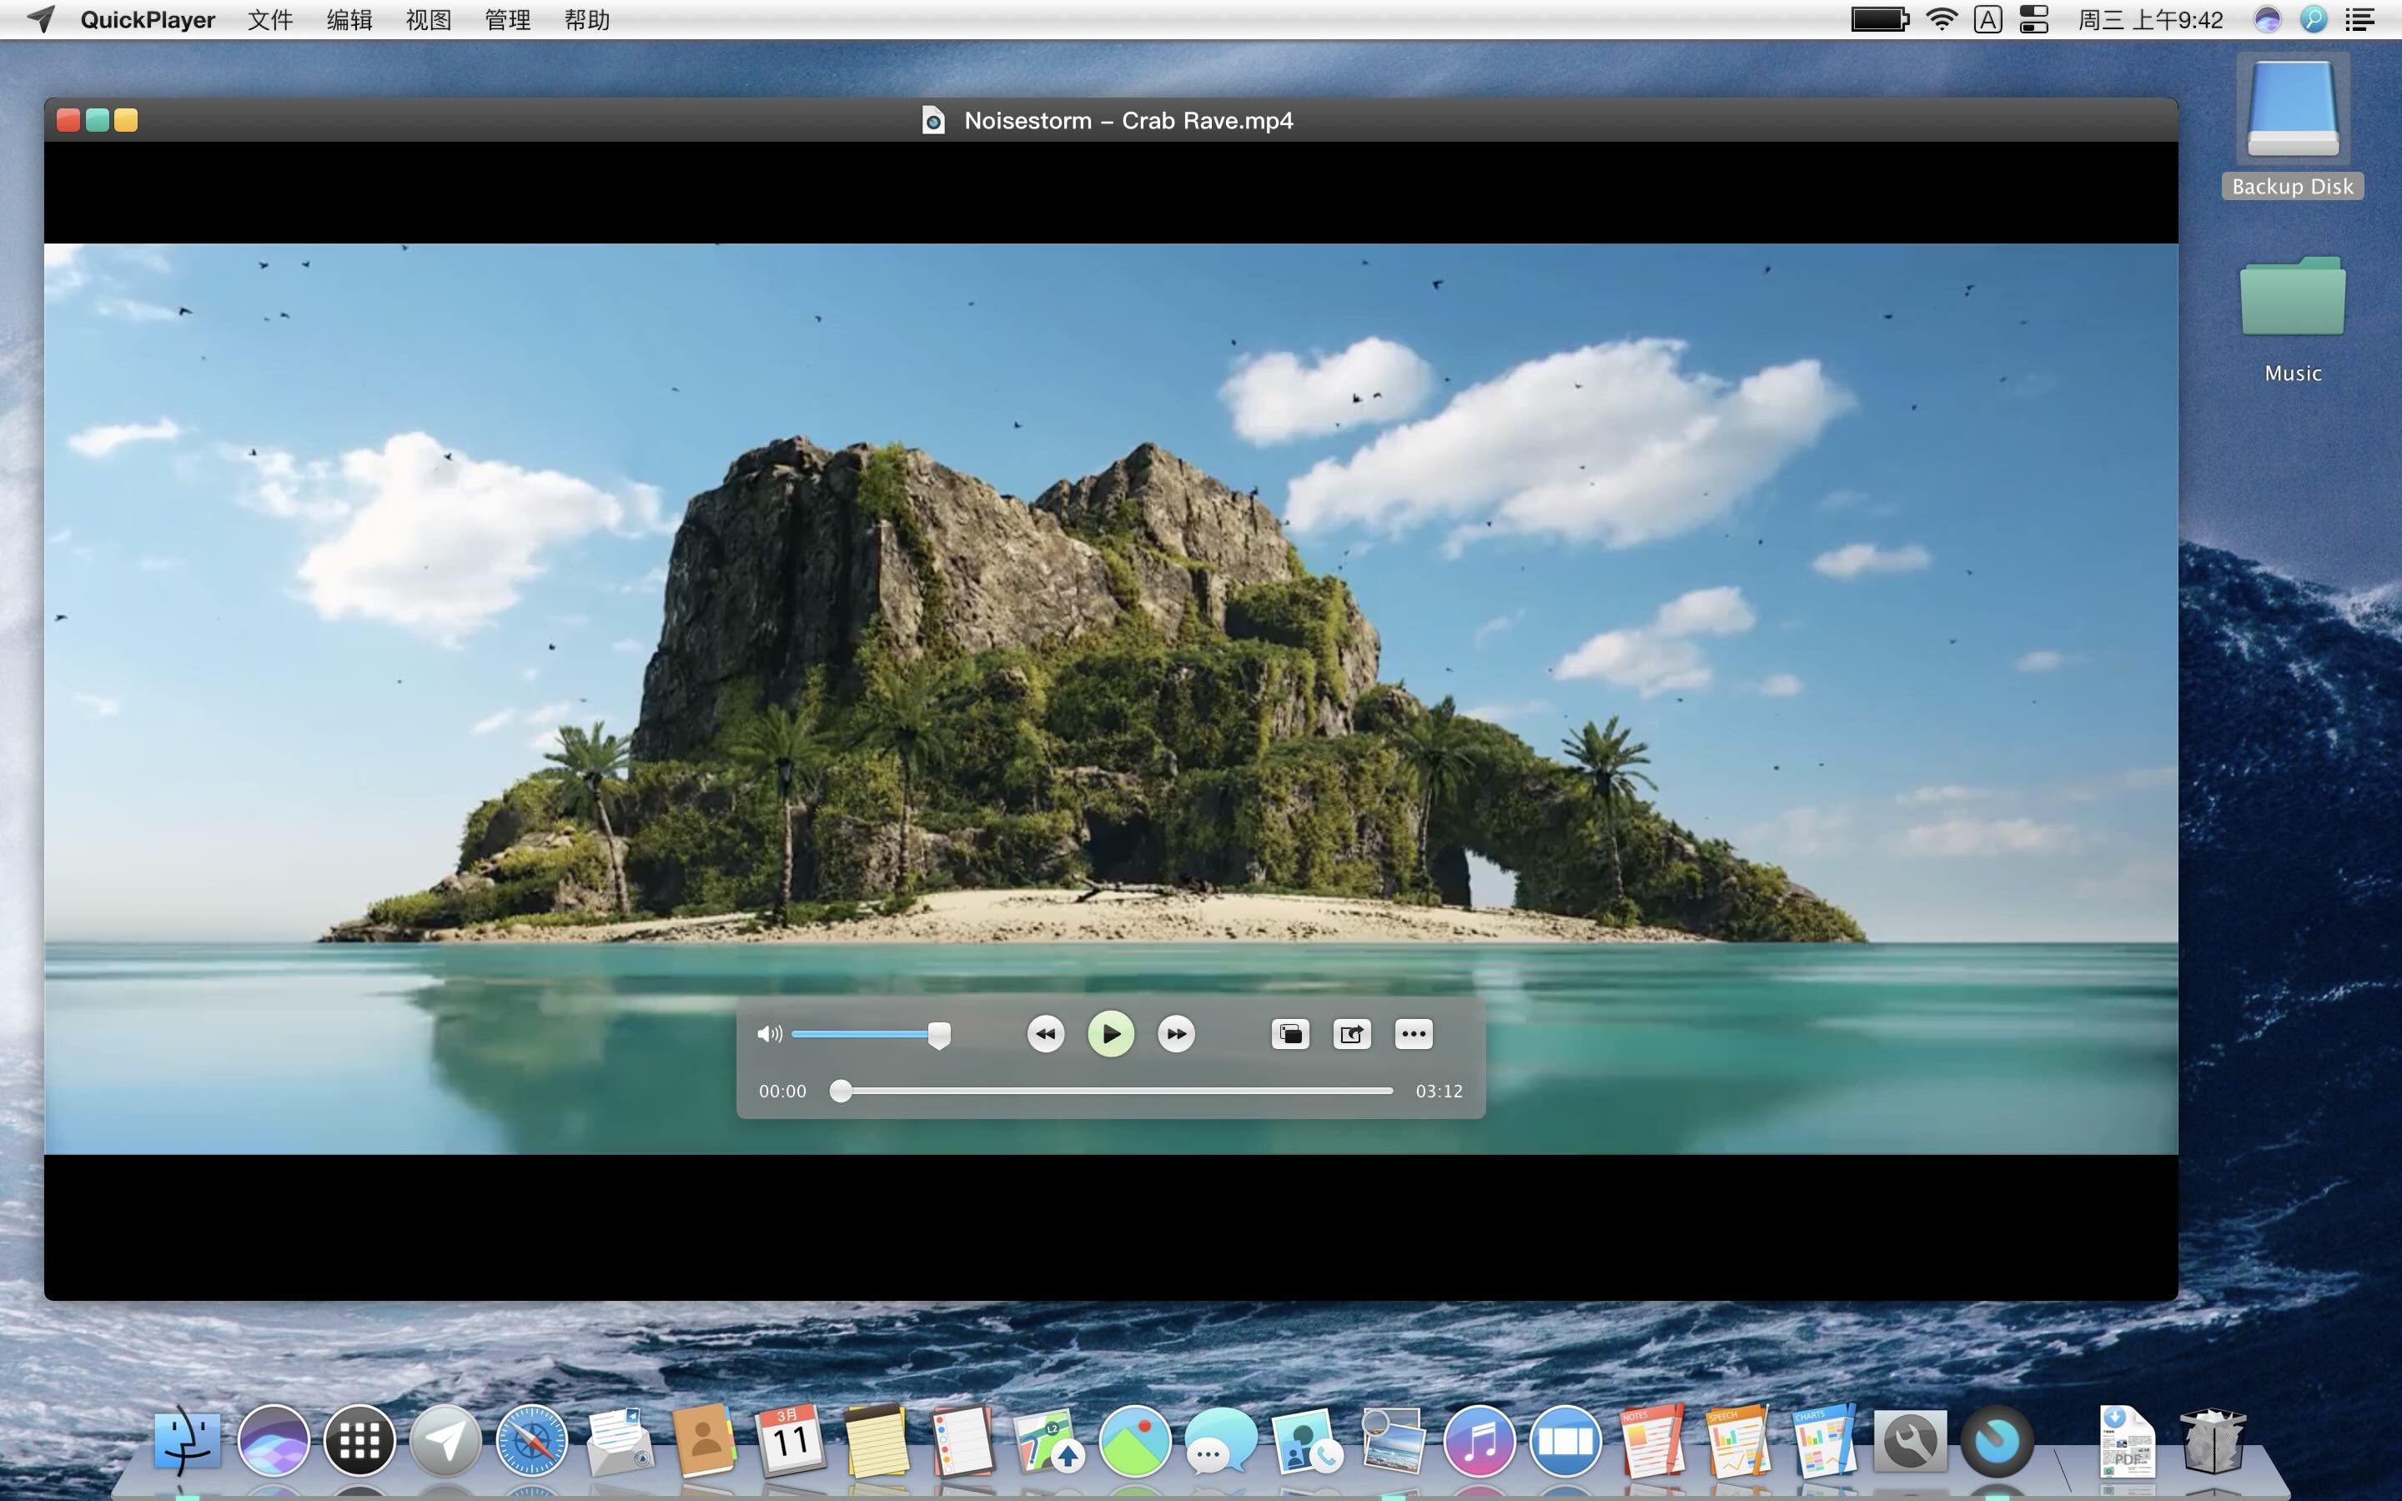Open the NOTES document app in Dock
The height and width of the screenshot is (1501, 2402).
[x=1651, y=1440]
